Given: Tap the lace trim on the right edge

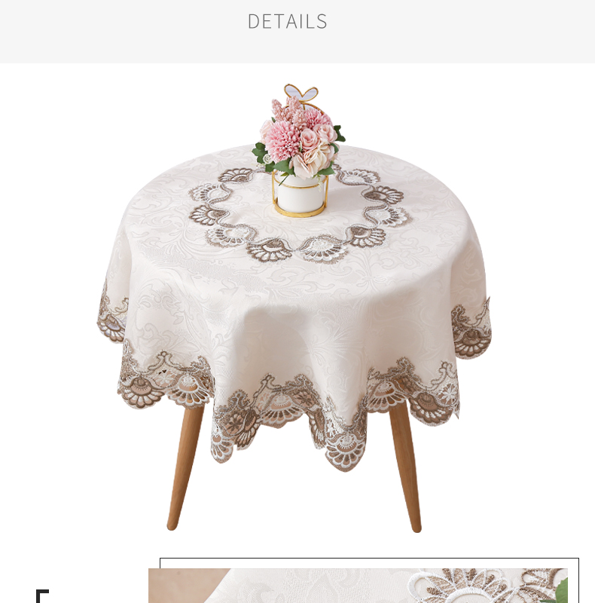Looking at the screenshot, I should point(471,330).
